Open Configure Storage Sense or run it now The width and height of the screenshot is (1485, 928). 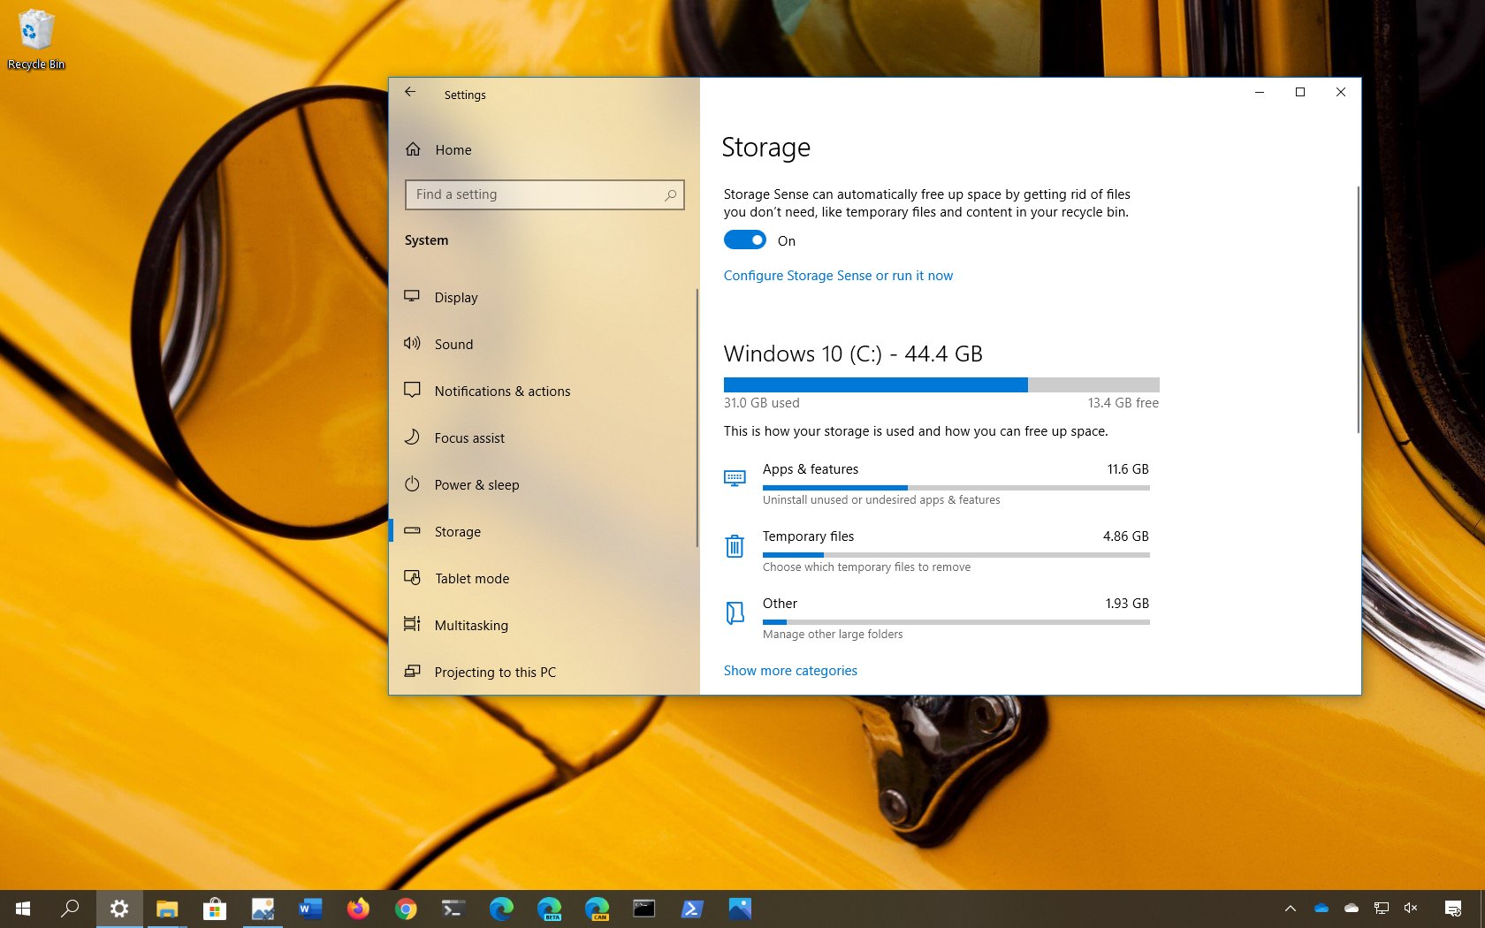(x=838, y=276)
